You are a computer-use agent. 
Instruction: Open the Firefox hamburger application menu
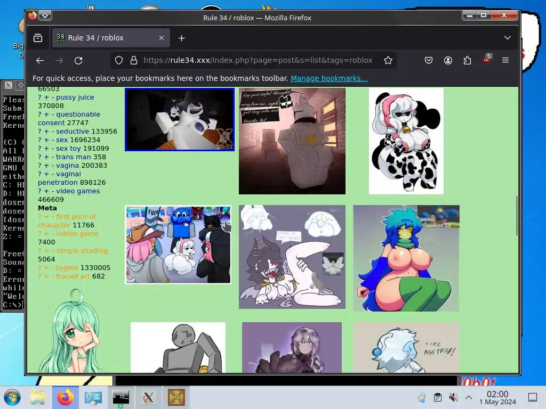pyautogui.click(x=505, y=60)
